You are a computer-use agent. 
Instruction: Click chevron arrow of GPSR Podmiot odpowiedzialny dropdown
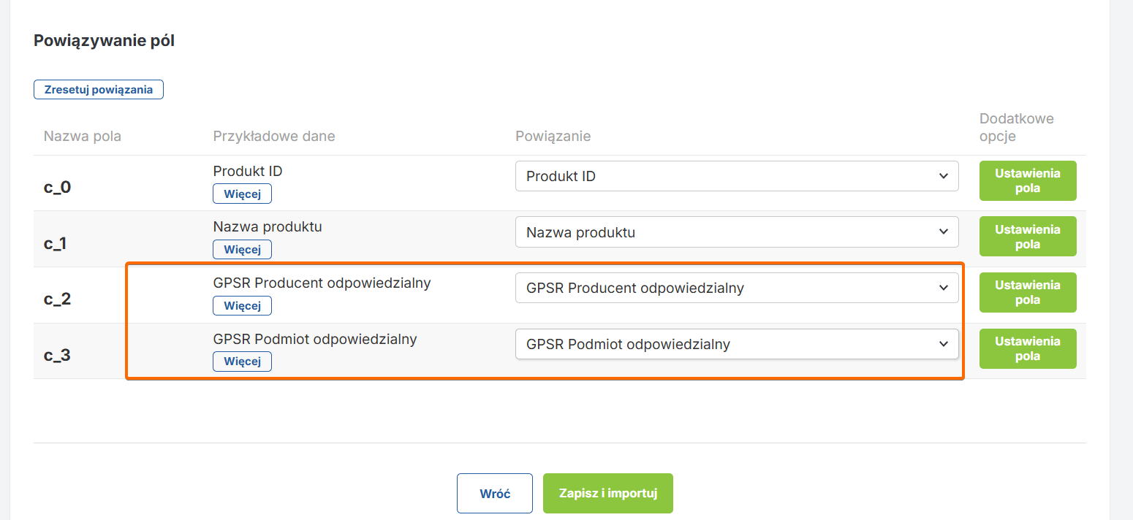point(943,344)
